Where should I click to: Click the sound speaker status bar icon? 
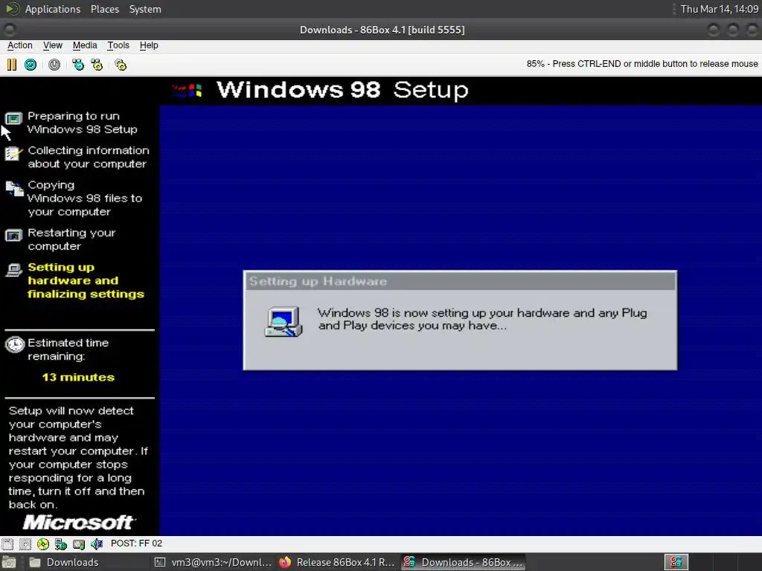click(x=97, y=543)
